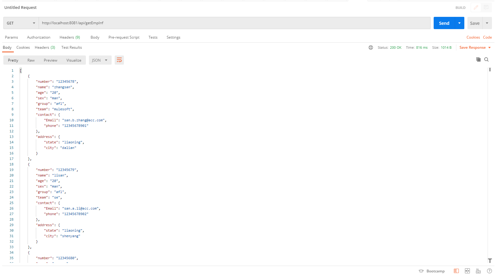Click the Help question-mark icon
Image resolution: width=495 pixels, height=277 pixels.
(x=489, y=271)
